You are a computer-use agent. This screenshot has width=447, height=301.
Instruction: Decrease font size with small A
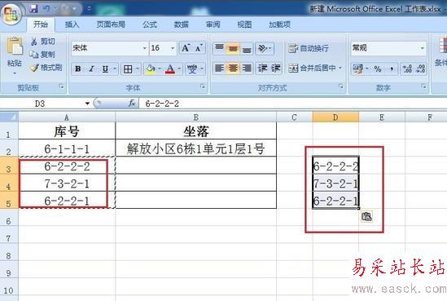tap(199, 48)
